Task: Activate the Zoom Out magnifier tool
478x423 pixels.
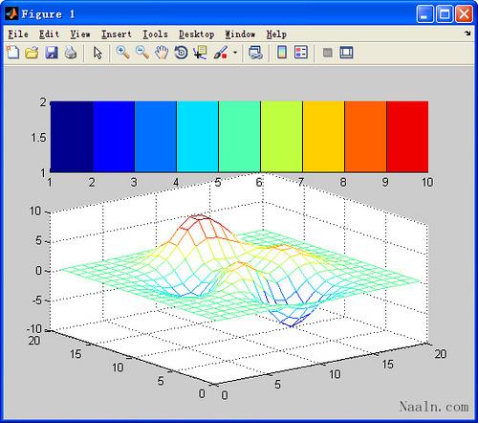Action: tap(142, 53)
